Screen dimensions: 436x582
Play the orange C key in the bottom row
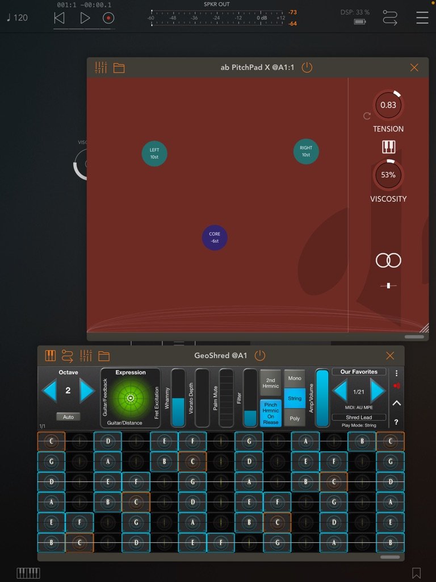tap(79, 543)
